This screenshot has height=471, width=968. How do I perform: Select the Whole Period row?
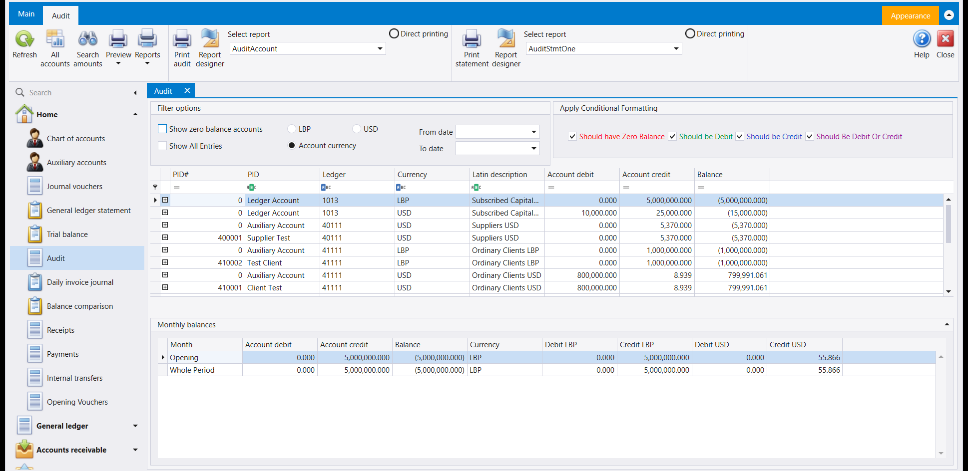point(546,370)
